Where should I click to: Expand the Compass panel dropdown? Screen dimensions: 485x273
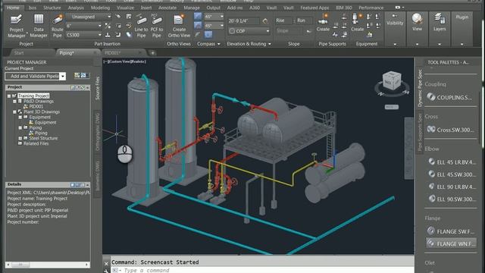pos(209,44)
